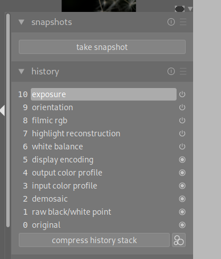Open the snapshots presets menu
221x259 pixels.
tap(183, 22)
